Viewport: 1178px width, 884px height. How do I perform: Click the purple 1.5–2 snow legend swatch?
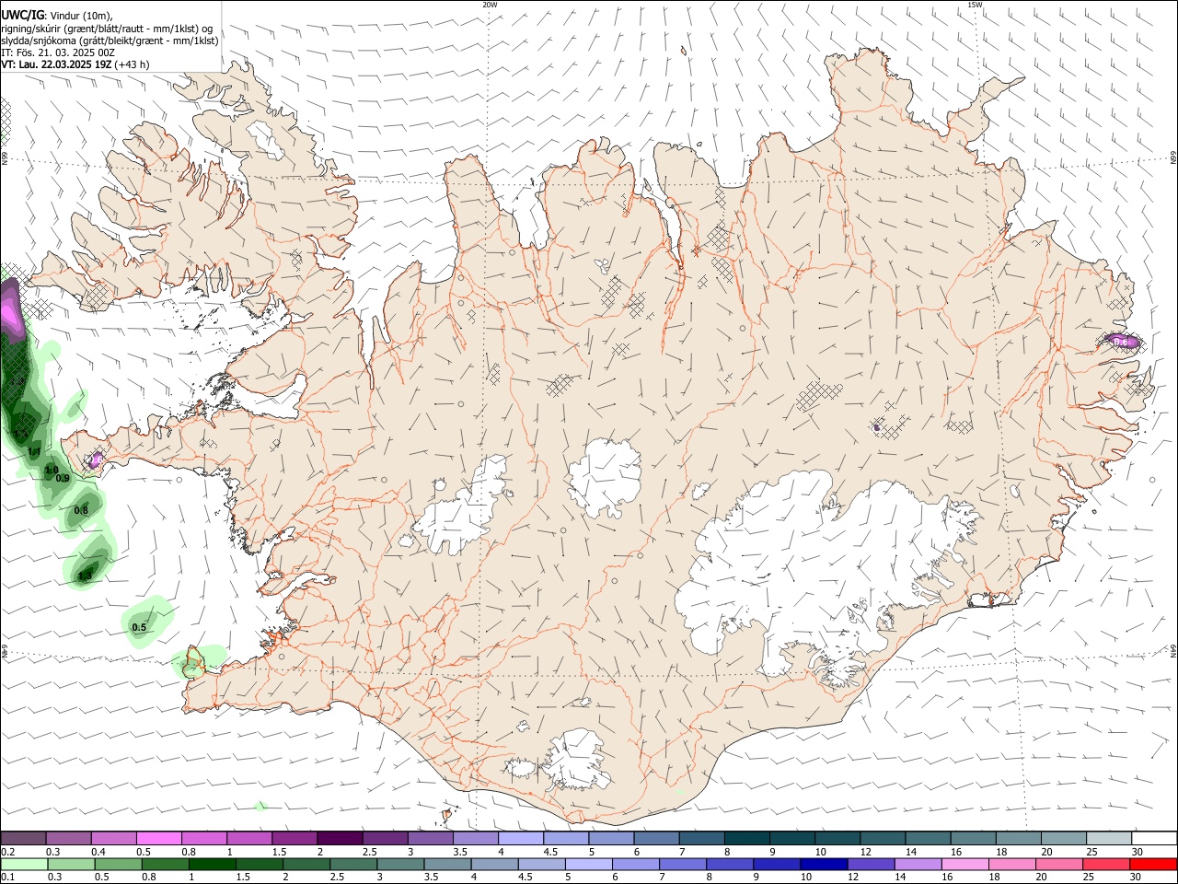point(294,838)
